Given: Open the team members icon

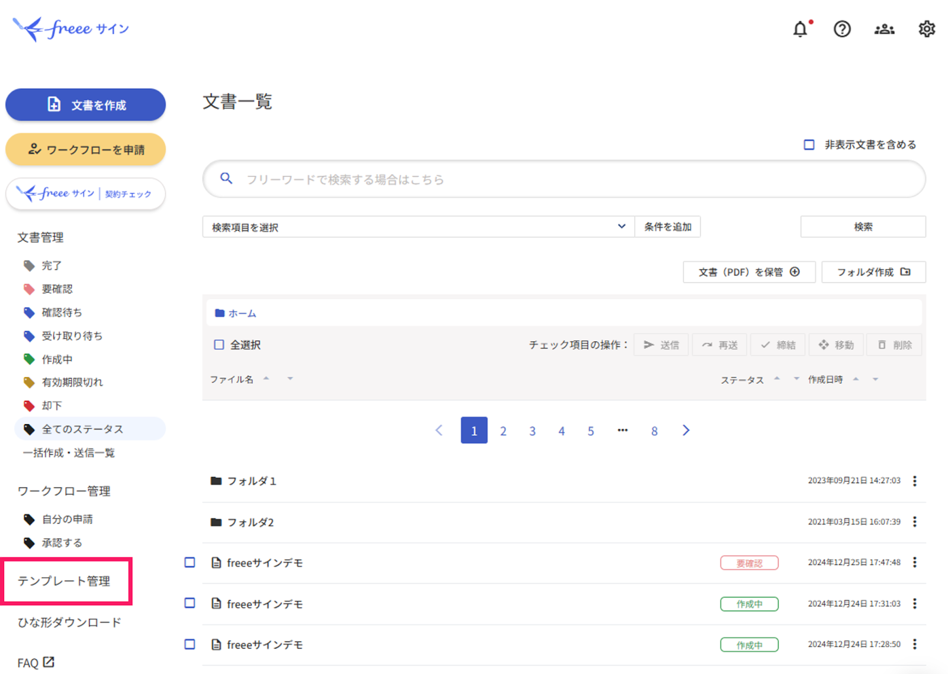Looking at the screenshot, I should click(884, 29).
